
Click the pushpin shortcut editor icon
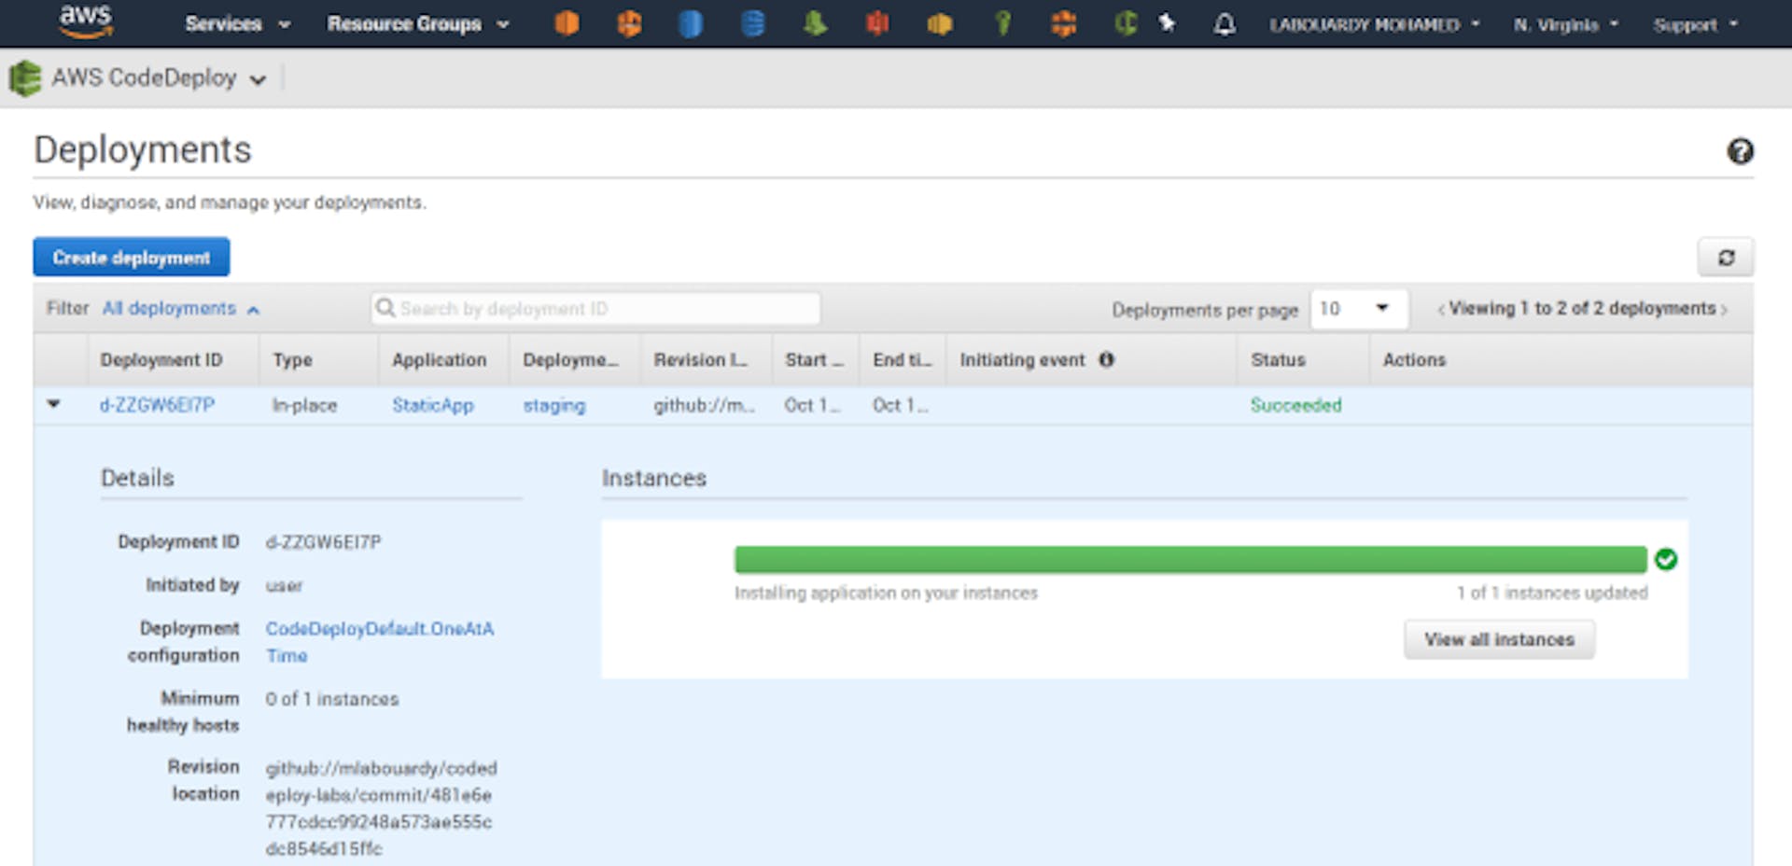pyautogui.click(x=1167, y=23)
